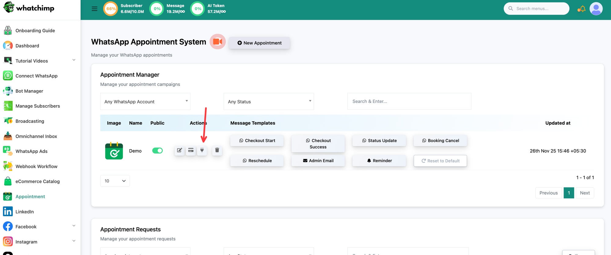This screenshot has height=255, width=611.
Task: Click the Instagram icon in sidebar
Action: pyautogui.click(x=8, y=242)
